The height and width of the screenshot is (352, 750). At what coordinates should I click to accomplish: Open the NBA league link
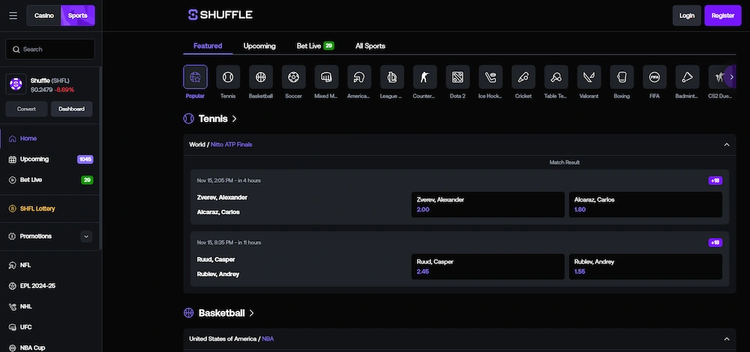(x=268, y=339)
